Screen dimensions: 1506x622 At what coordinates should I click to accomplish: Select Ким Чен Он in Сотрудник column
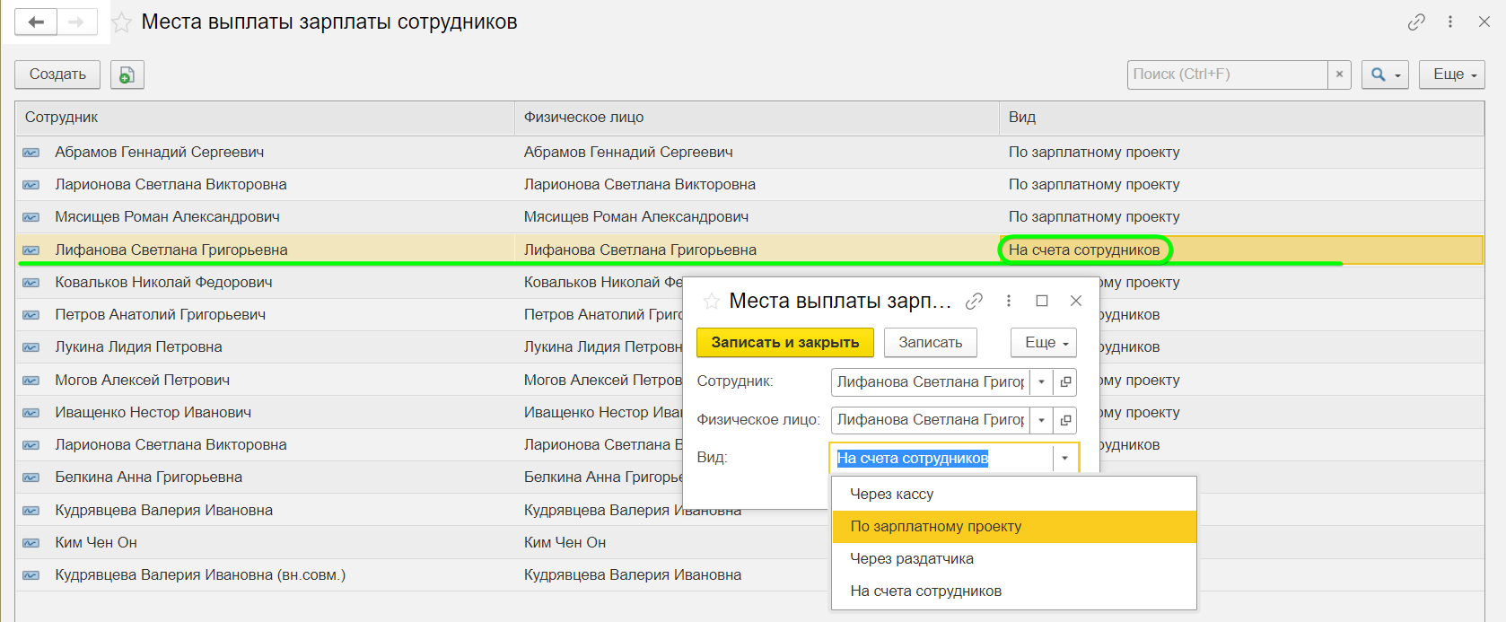[x=96, y=543]
